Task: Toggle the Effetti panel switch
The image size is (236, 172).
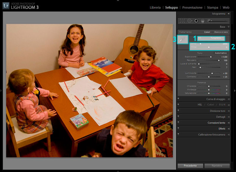Action: coord(178,129)
